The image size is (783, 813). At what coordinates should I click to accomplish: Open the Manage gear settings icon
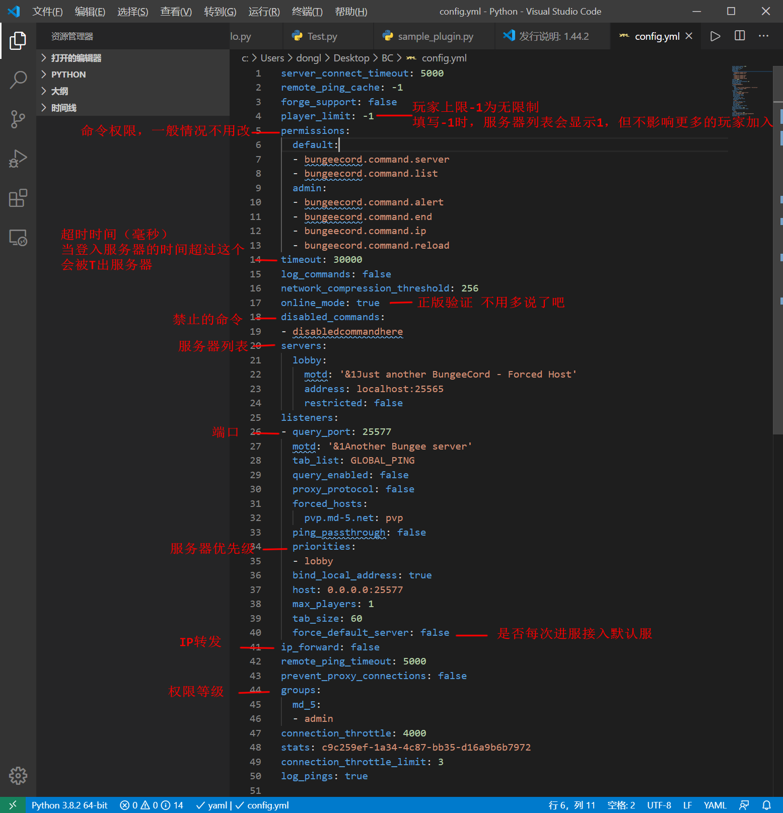pyautogui.click(x=18, y=776)
